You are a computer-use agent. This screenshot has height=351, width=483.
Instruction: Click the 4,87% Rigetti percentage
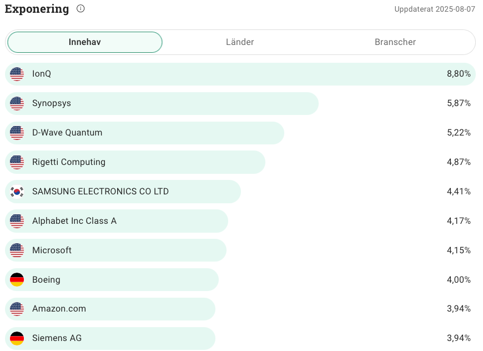tap(459, 162)
